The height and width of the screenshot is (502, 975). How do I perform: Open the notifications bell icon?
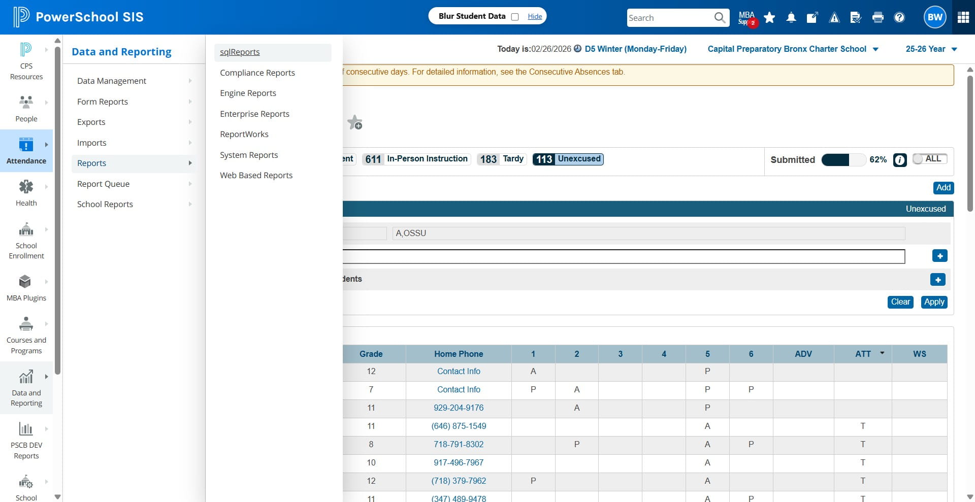point(791,18)
